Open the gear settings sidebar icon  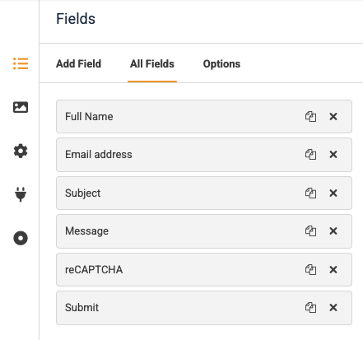point(21,151)
